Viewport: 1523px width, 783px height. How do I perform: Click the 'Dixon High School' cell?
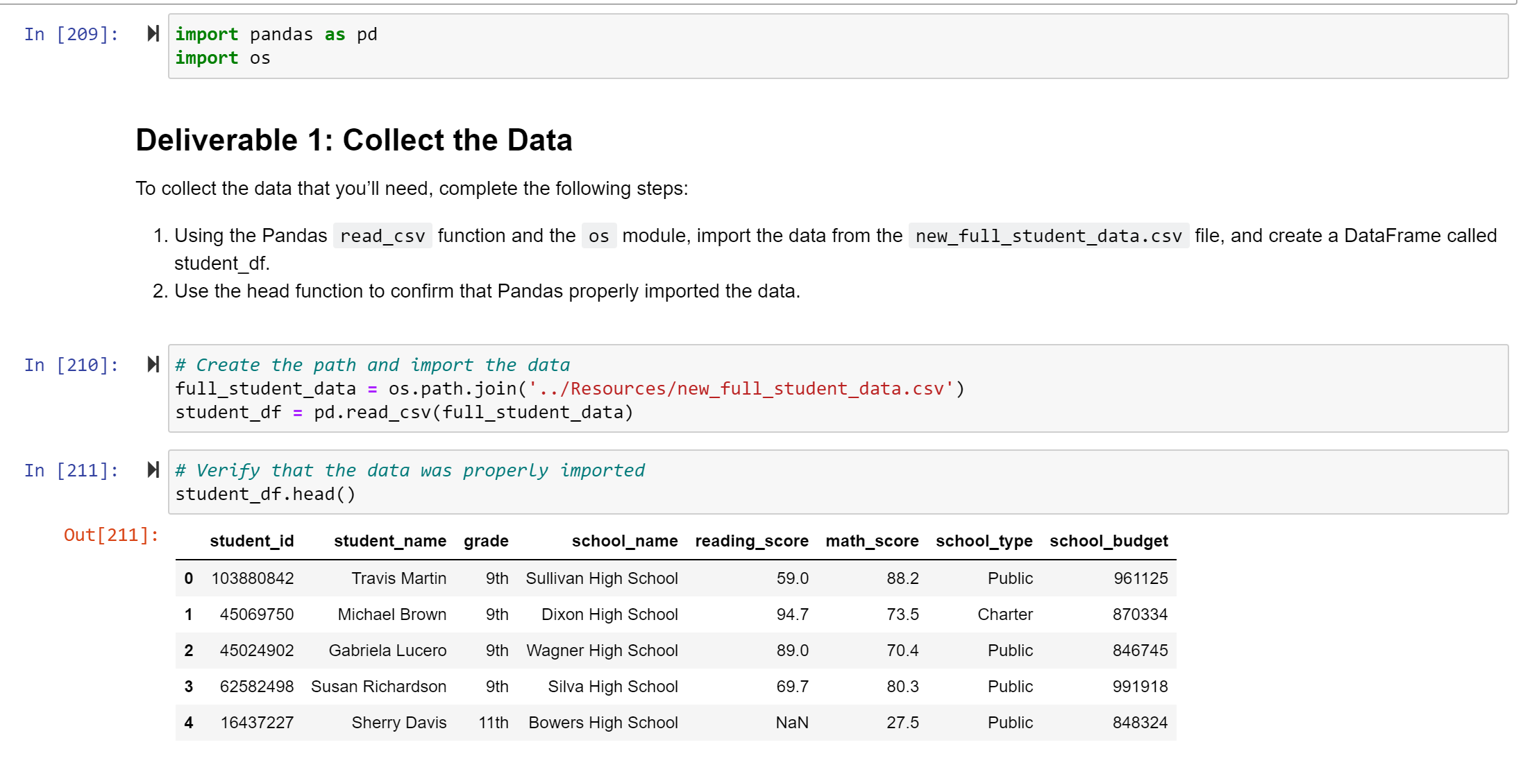coord(609,614)
